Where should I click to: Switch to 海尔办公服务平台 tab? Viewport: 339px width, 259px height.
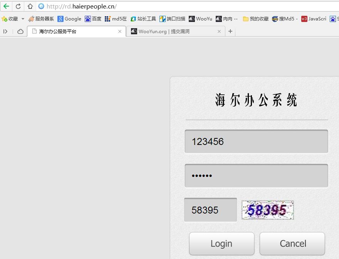coord(76,31)
